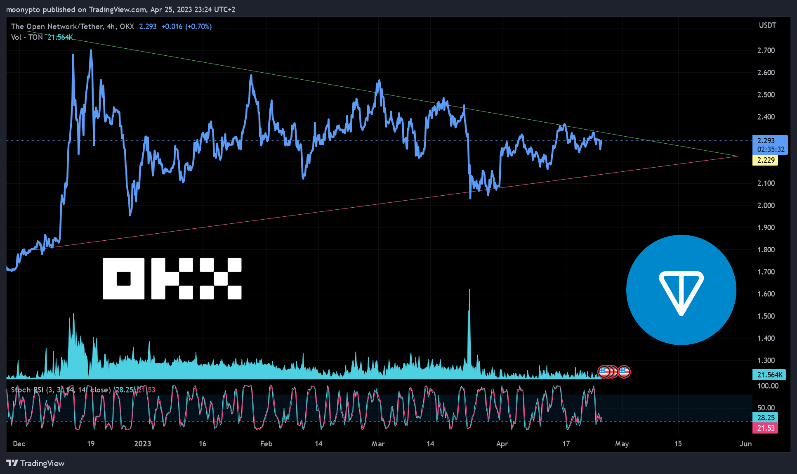Click the 15 date label on the time axis

click(x=678, y=444)
